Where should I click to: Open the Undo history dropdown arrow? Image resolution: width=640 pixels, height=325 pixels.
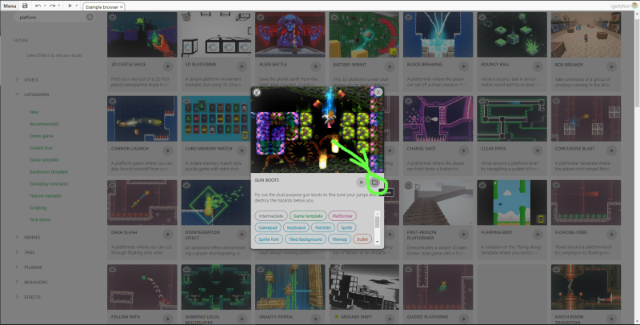[45, 6]
